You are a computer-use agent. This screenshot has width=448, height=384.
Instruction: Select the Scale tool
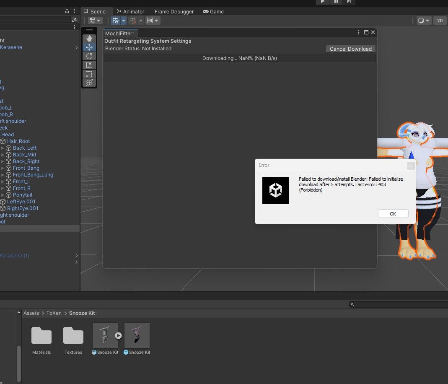pos(89,65)
